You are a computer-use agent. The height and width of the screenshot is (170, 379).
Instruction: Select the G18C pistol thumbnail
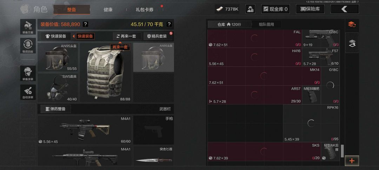click(x=320, y=38)
